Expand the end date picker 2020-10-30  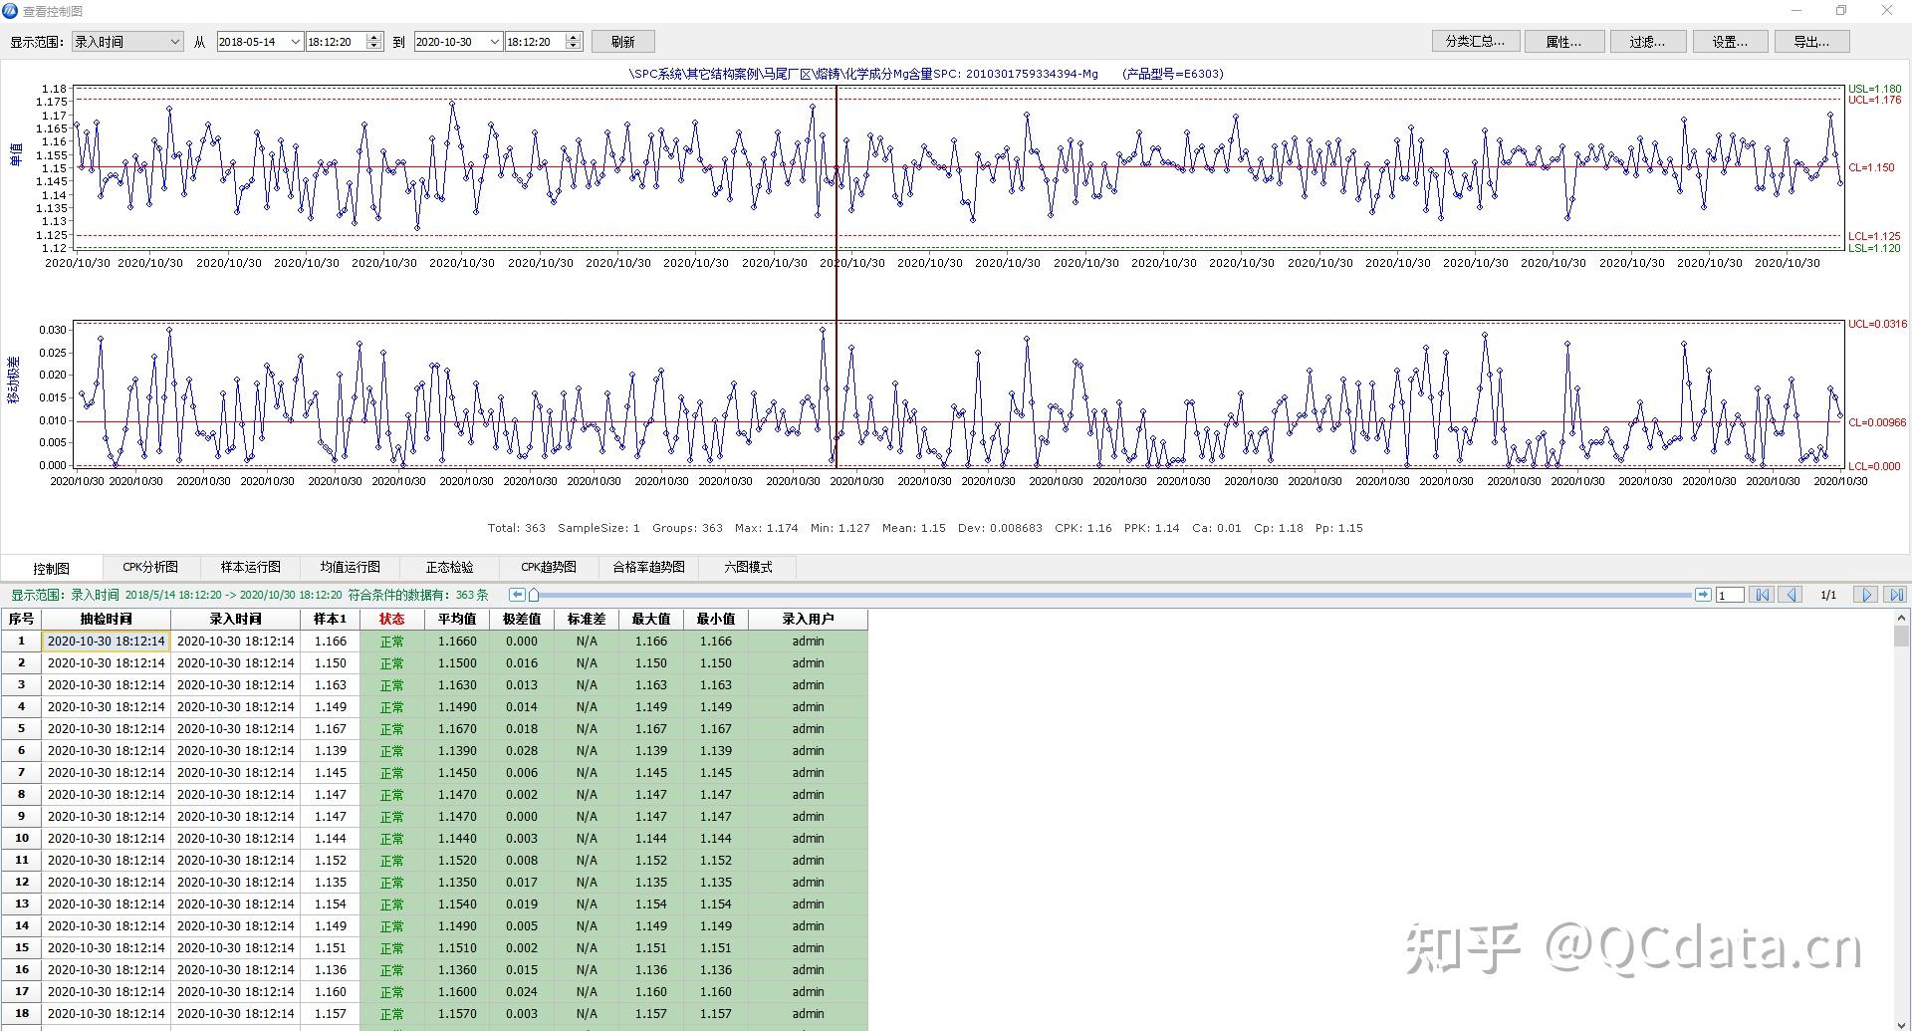[x=493, y=42]
